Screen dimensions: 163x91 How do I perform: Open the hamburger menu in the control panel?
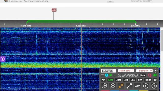(x=102, y=75)
